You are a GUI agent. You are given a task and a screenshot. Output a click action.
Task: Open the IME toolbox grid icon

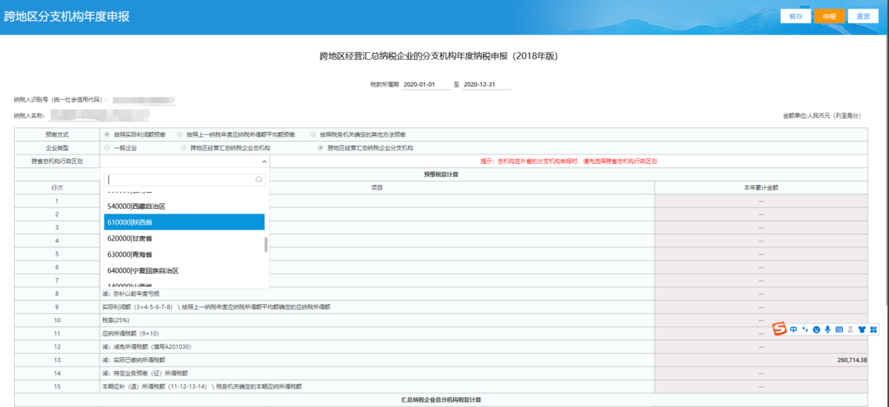(x=874, y=329)
